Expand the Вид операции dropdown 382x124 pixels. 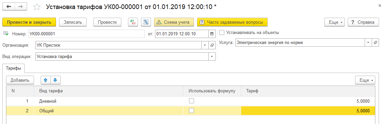click(x=212, y=57)
